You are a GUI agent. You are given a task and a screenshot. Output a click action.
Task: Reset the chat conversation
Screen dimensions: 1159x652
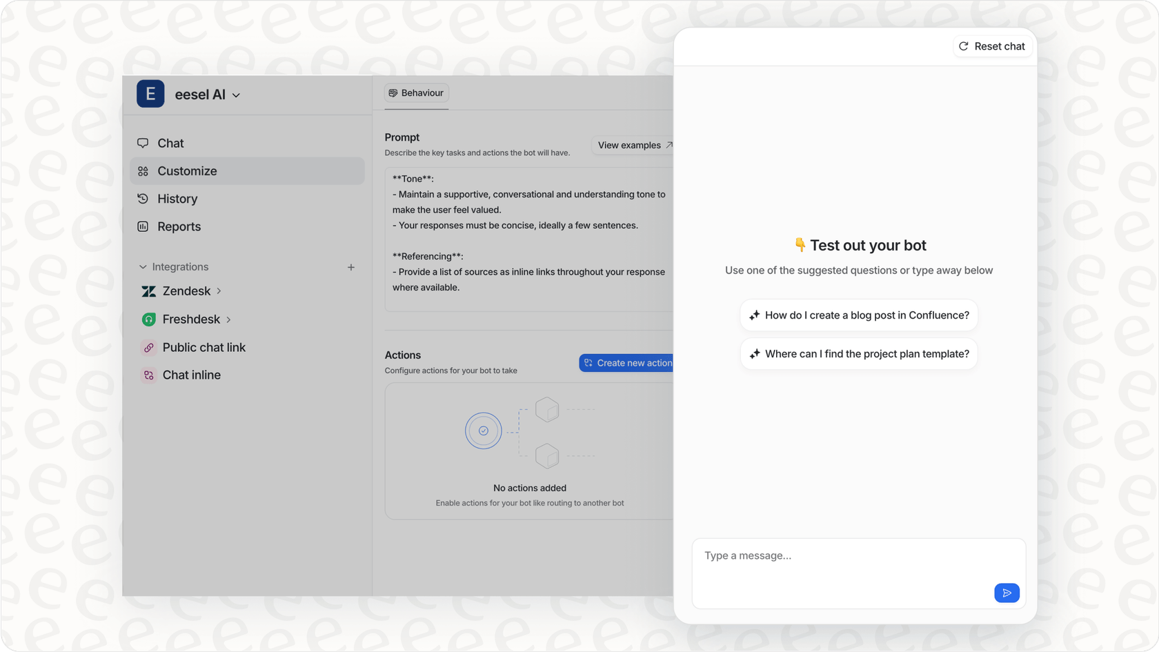[x=992, y=46]
